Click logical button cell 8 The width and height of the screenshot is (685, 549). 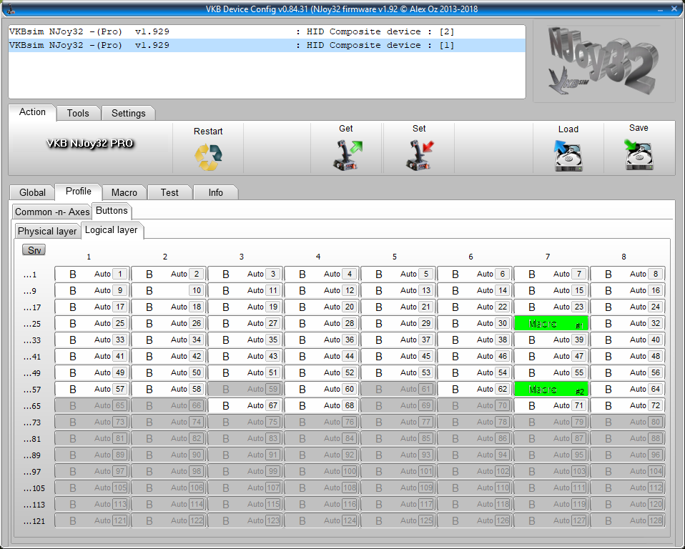628,274
